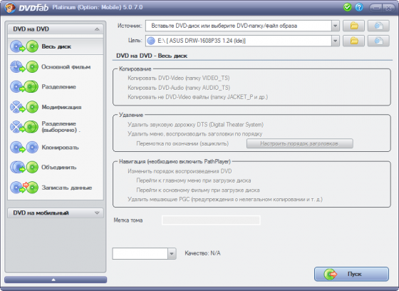
Task: Open the Источник dropdown list
Action: 336,26
